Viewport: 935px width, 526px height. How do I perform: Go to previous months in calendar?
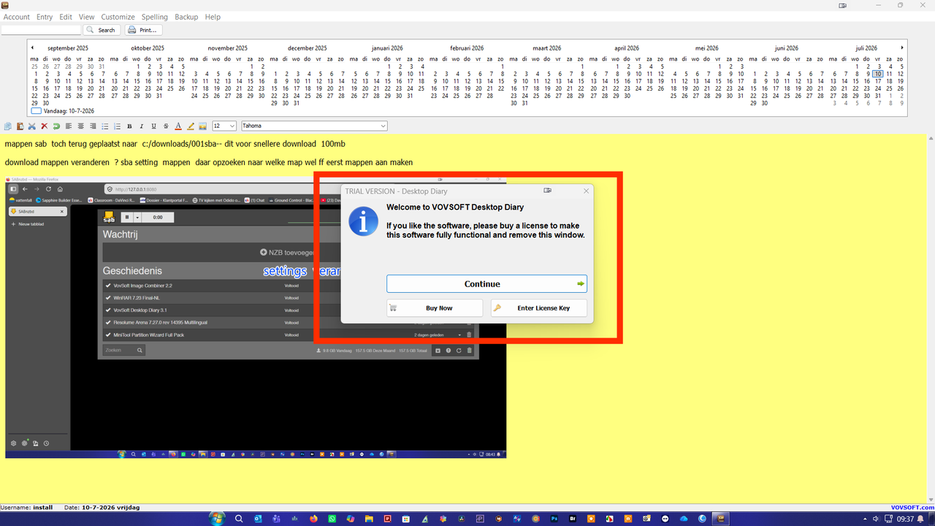[x=32, y=48]
